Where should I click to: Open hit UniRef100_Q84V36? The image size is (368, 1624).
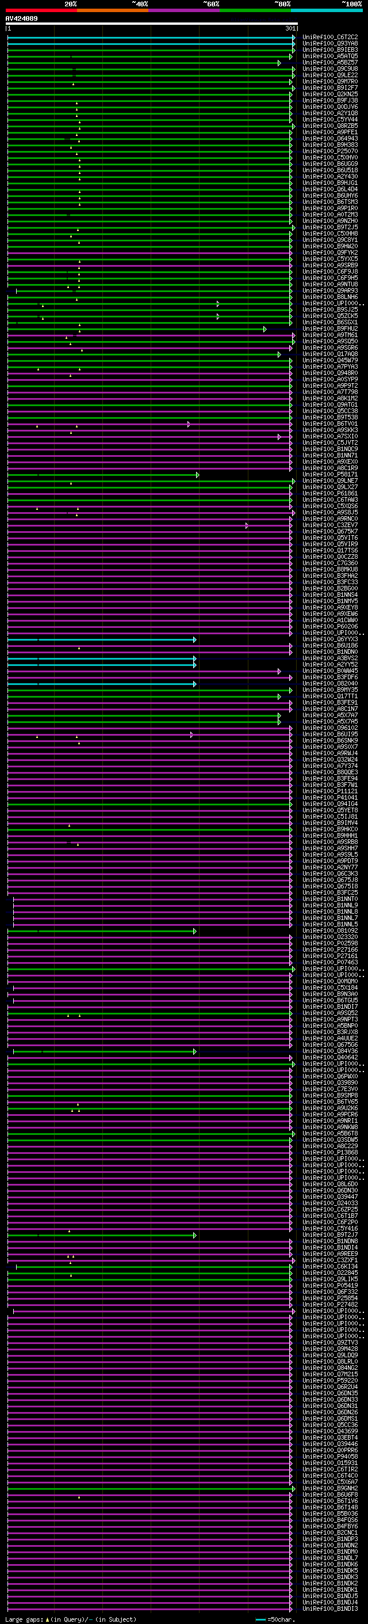(x=330, y=1051)
